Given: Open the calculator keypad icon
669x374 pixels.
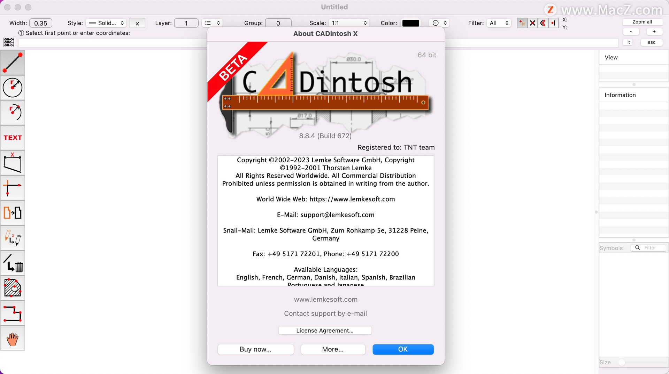Looking at the screenshot, I should click(x=9, y=42).
